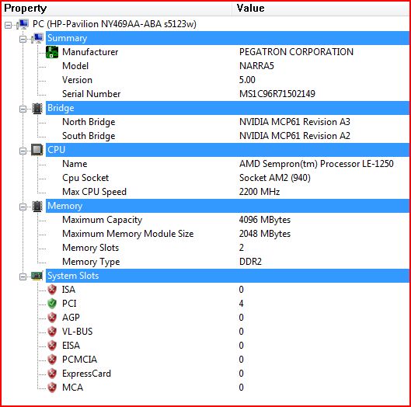Screen dimensions: 411x407
Task: Click the memory chip icon beside Memory
Action: (x=37, y=206)
